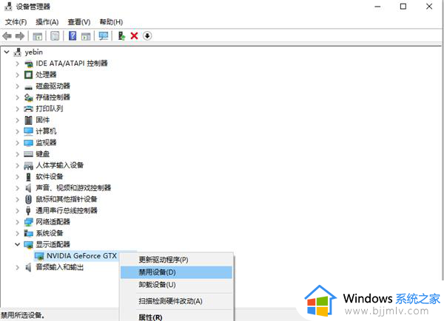Open the 文件(F) menu

tap(16, 22)
